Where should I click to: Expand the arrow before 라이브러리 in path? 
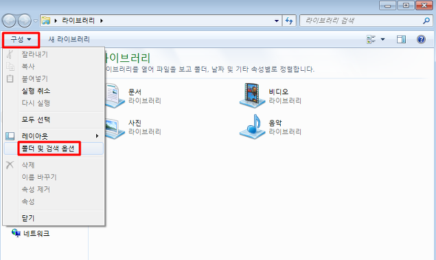click(x=56, y=21)
